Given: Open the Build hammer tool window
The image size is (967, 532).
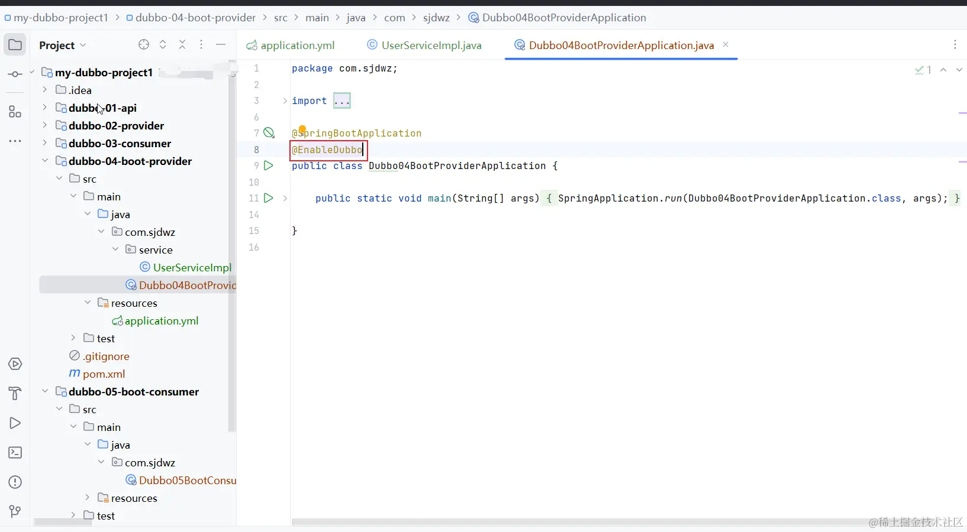Looking at the screenshot, I should tap(15, 394).
